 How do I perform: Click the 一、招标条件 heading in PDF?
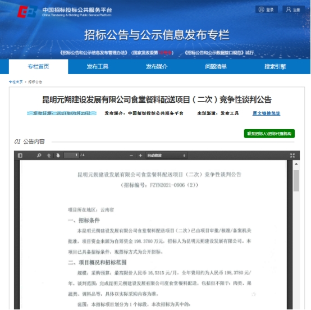pos(84,220)
